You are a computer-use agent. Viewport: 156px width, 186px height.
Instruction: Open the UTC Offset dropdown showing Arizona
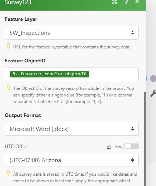tap(72, 160)
